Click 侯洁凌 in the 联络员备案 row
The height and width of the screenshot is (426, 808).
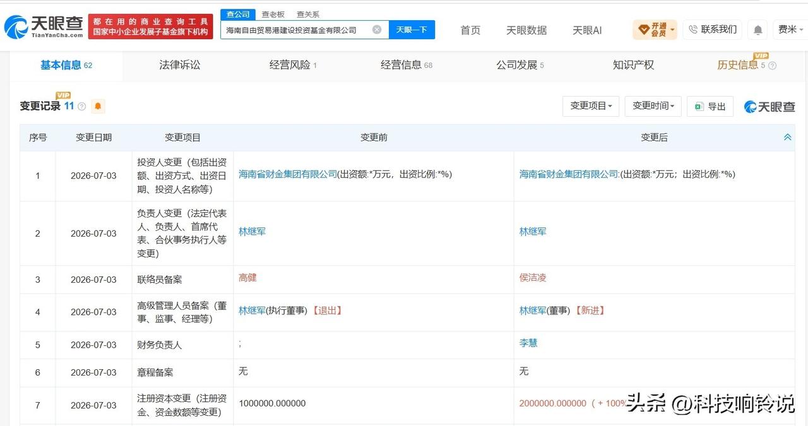[x=533, y=278]
